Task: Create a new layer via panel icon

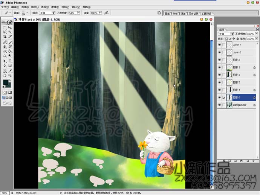Action: pos(248,161)
